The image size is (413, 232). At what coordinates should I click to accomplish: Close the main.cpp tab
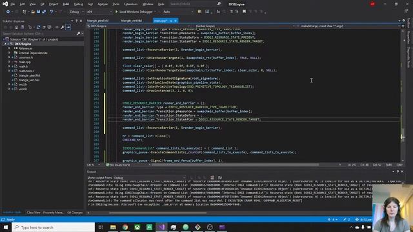176,21
